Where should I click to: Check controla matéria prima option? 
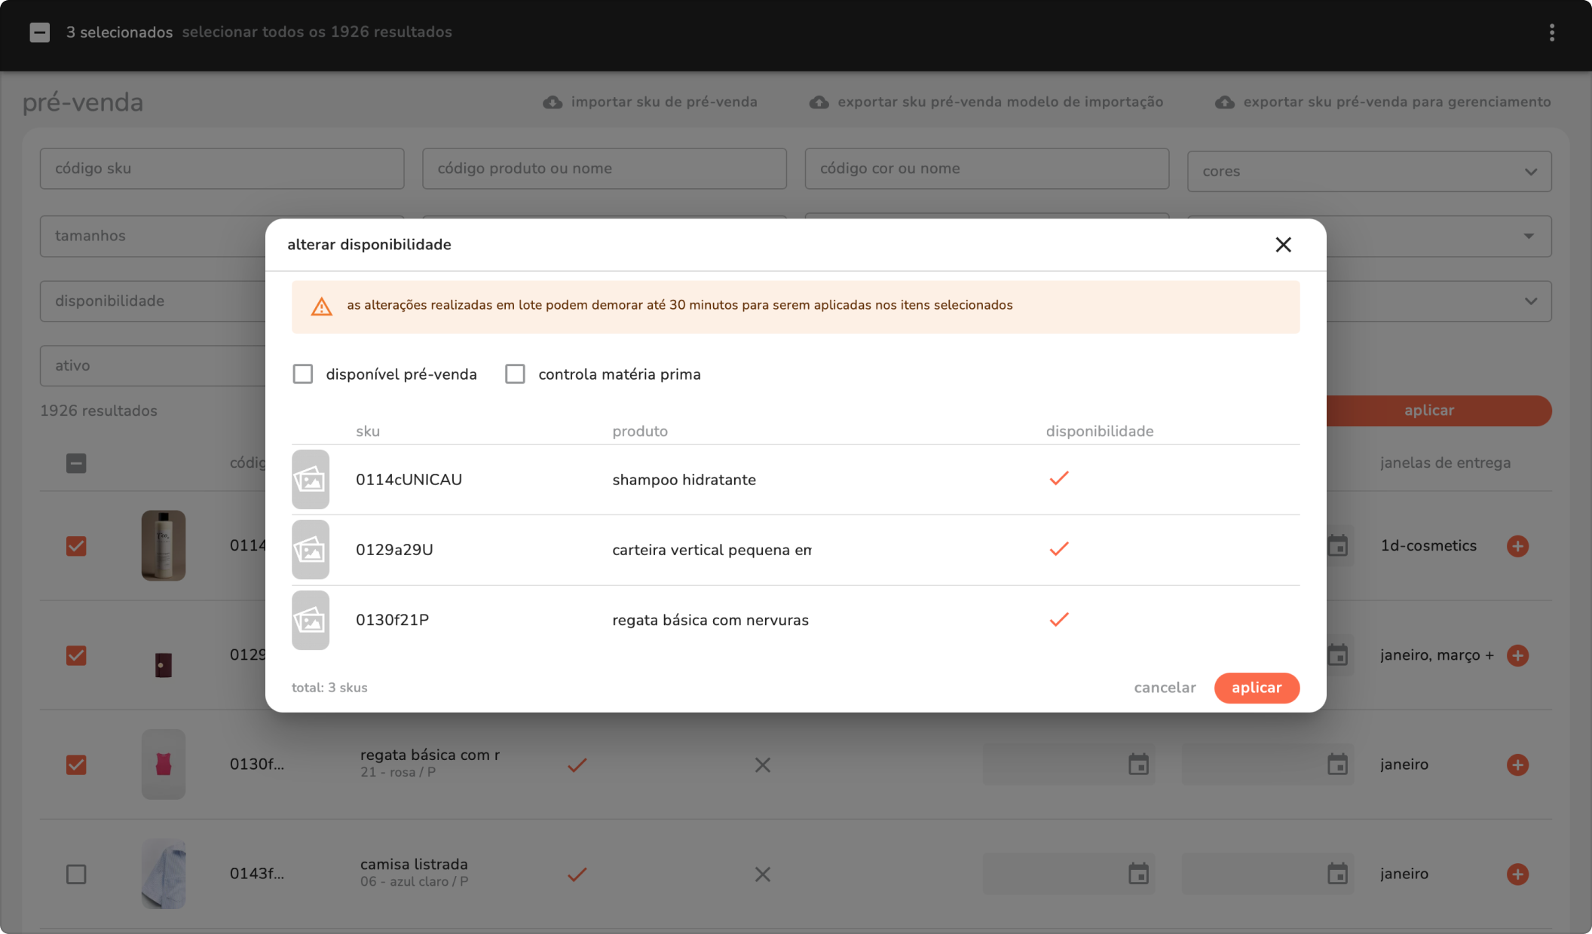coord(515,374)
